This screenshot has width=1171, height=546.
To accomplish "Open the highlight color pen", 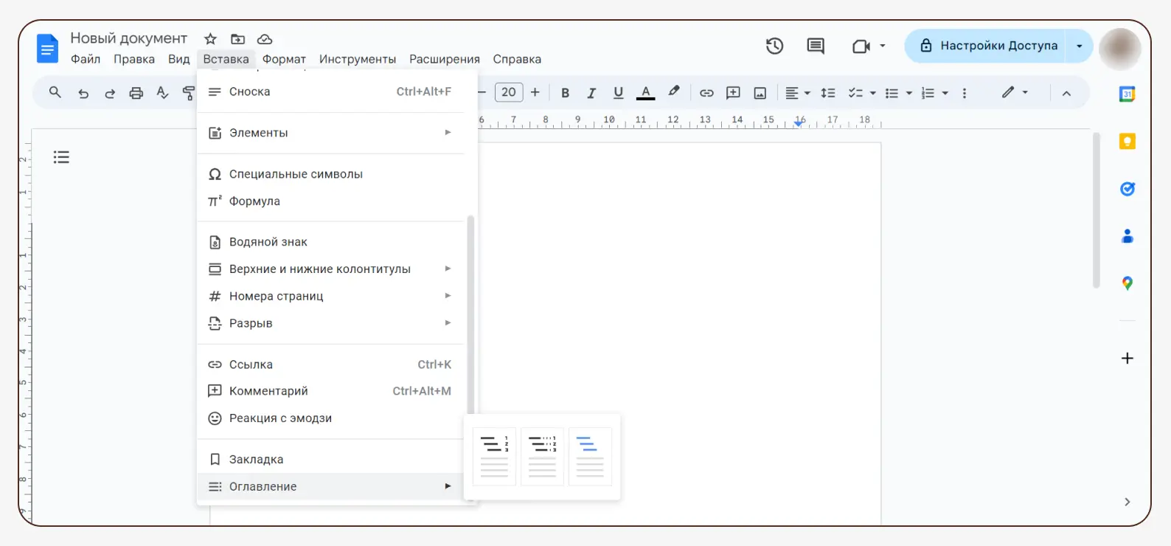I will tap(673, 92).
